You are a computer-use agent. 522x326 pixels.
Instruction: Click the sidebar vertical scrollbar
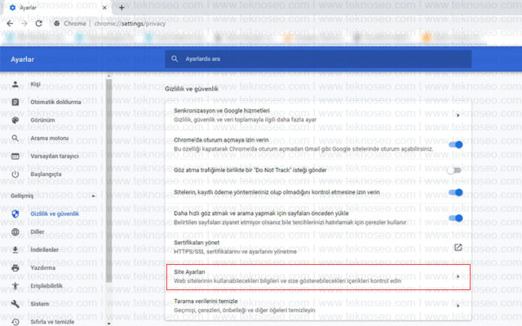108,181
